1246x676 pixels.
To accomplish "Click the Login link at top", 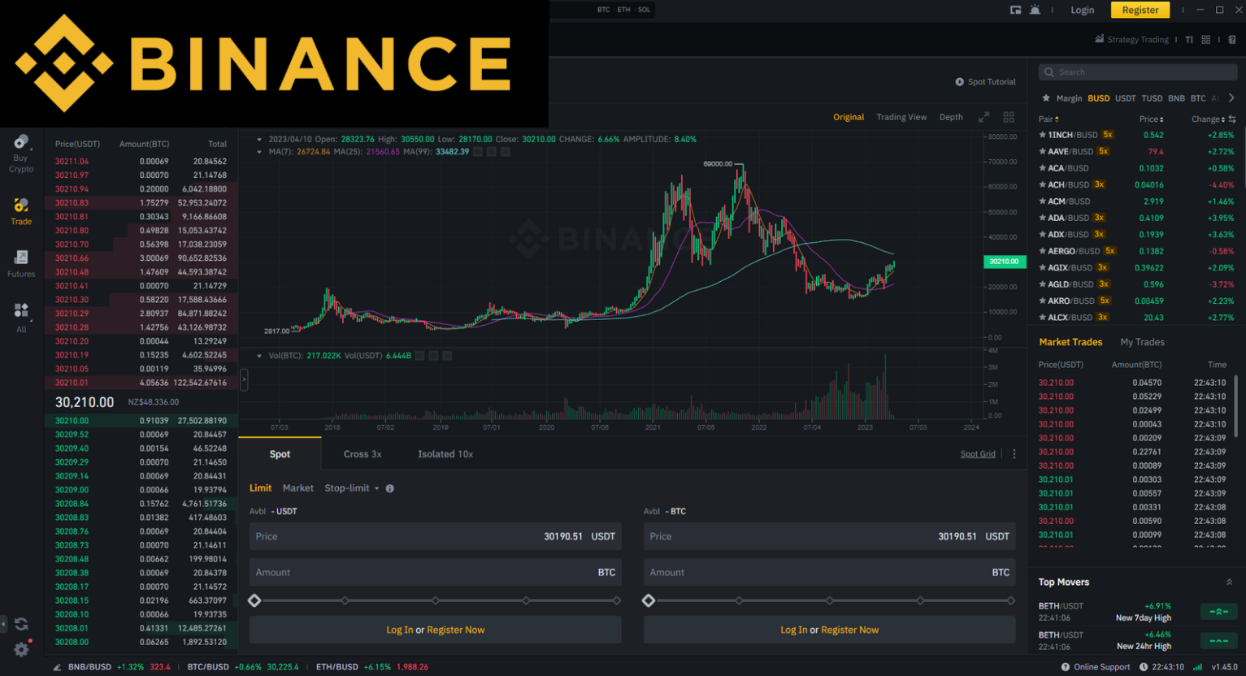I will [x=1082, y=10].
